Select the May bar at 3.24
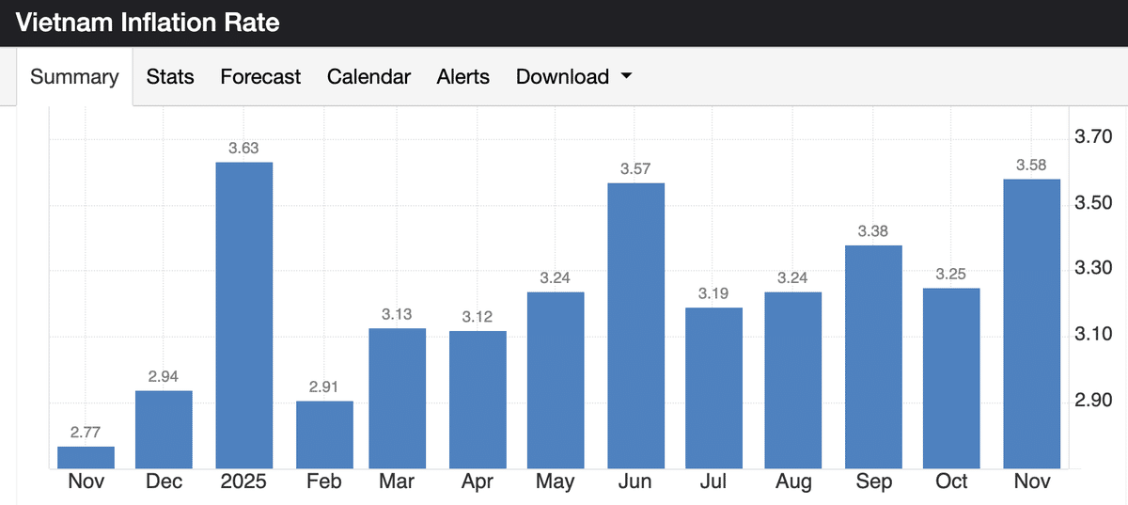The image size is (1128, 505). [556, 380]
